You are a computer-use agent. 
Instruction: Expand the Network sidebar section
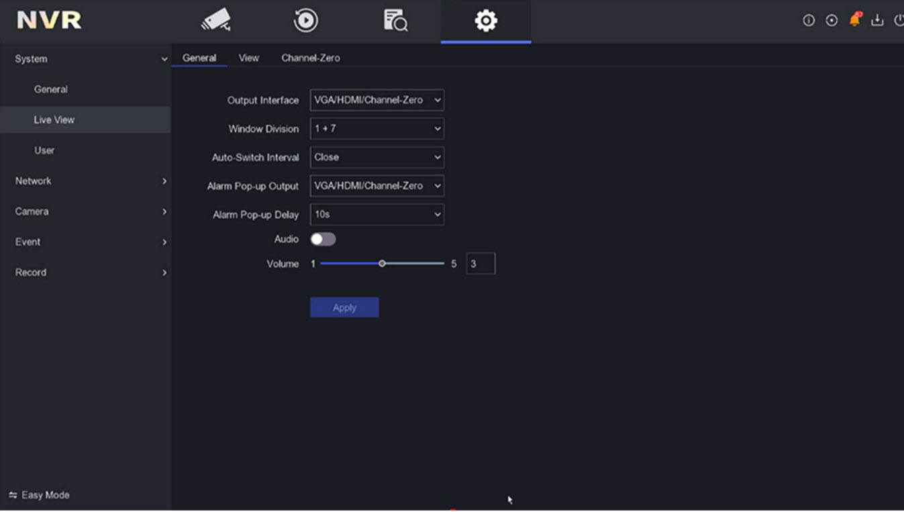click(85, 181)
